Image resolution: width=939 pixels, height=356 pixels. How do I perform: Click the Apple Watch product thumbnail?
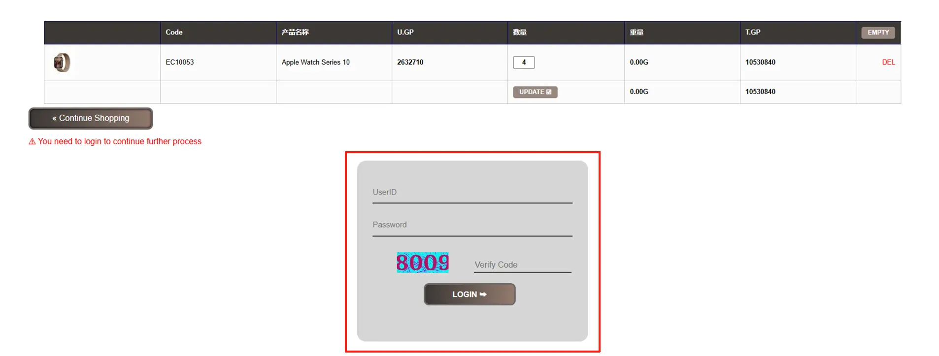pyautogui.click(x=62, y=63)
